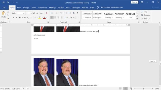Viewport: 161px width, 90px height.
Task: Center the paragraph text
Action: pyautogui.click(x=55, y=17)
